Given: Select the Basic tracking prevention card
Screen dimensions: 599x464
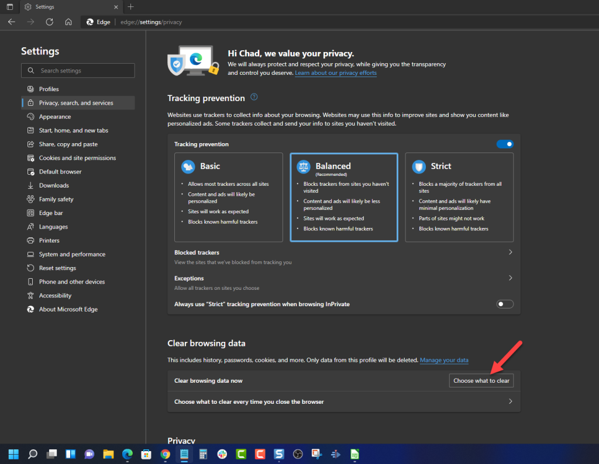Looking at the screenshot, I should click(229, 198).
